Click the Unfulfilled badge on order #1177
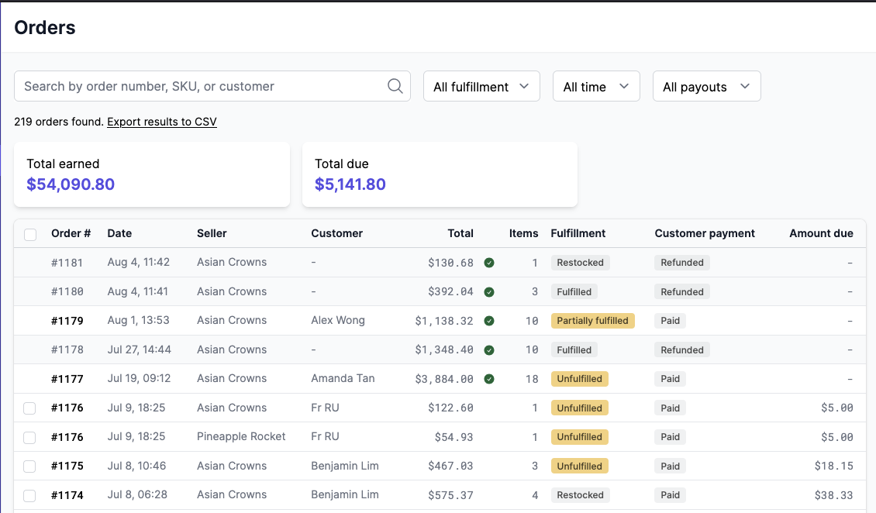876x513 pixels. pyautogui.click(x=579, y=378)
